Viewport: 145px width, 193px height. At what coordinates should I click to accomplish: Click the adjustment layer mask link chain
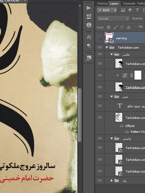[132, 75]
